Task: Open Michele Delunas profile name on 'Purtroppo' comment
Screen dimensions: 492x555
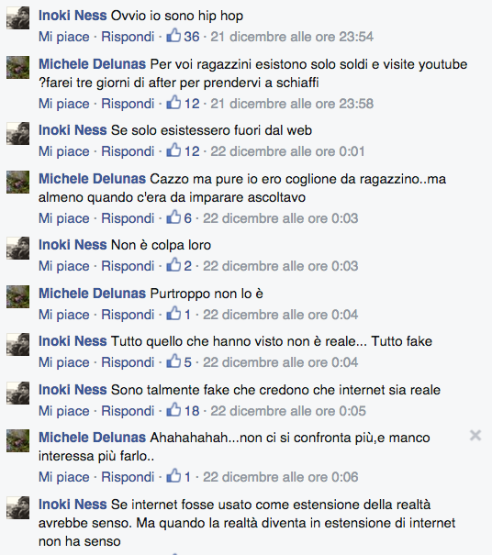Action: click(92, 293)
